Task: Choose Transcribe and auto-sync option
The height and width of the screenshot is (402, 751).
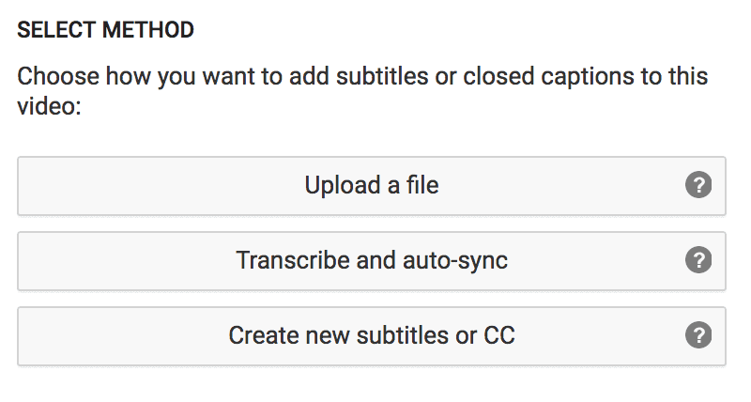Action: point(372,261)
